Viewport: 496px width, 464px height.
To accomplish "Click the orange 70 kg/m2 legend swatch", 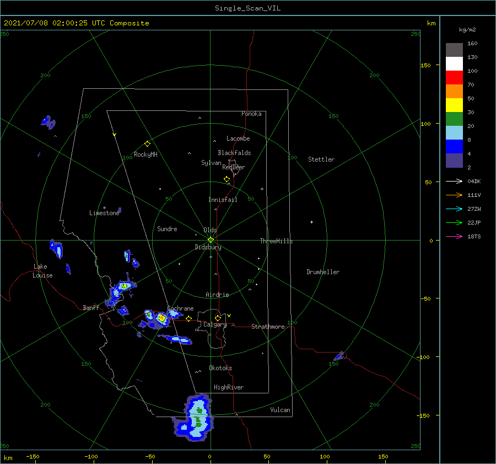I will (x=454, y=91).
